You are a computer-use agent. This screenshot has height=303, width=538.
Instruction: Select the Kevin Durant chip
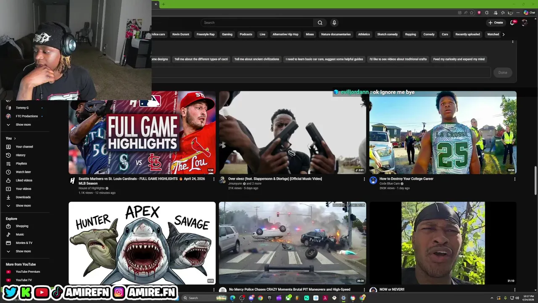pos(181,35)
